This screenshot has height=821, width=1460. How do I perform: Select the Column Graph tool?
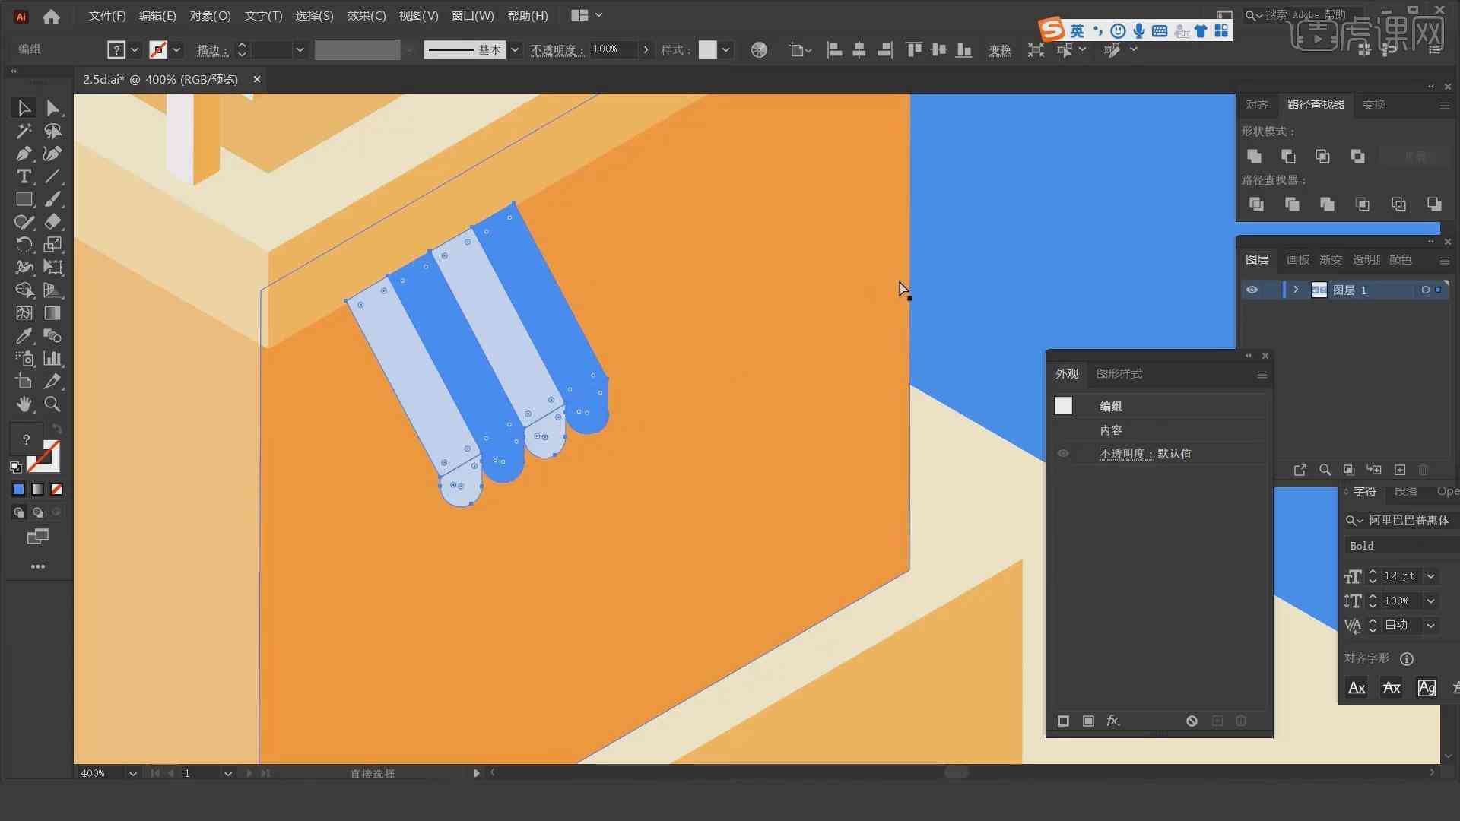click(x=52, y=359)
